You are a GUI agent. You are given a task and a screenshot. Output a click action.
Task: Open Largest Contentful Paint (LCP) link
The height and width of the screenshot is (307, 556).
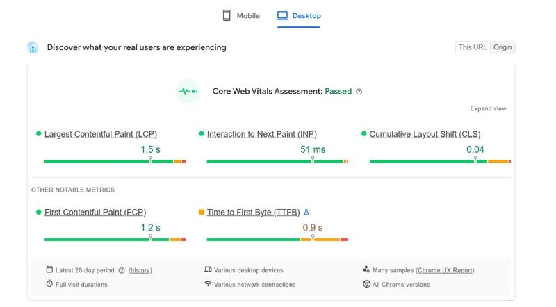(x=101, y=134)
